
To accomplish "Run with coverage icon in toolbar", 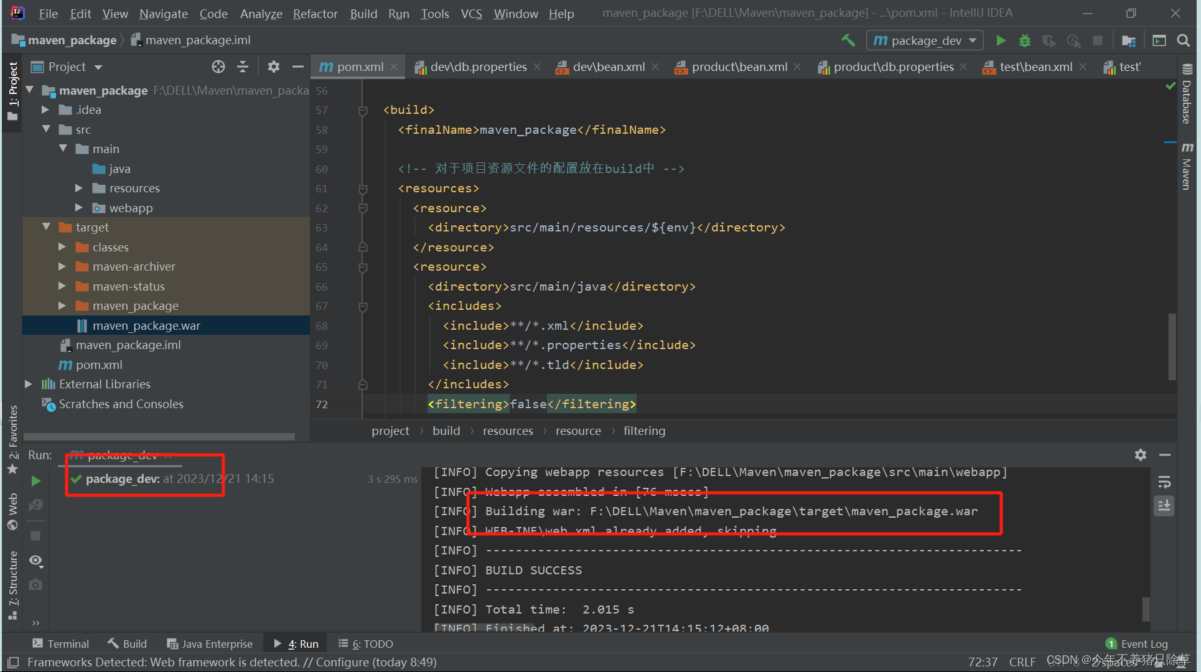I will point(1049,40).
